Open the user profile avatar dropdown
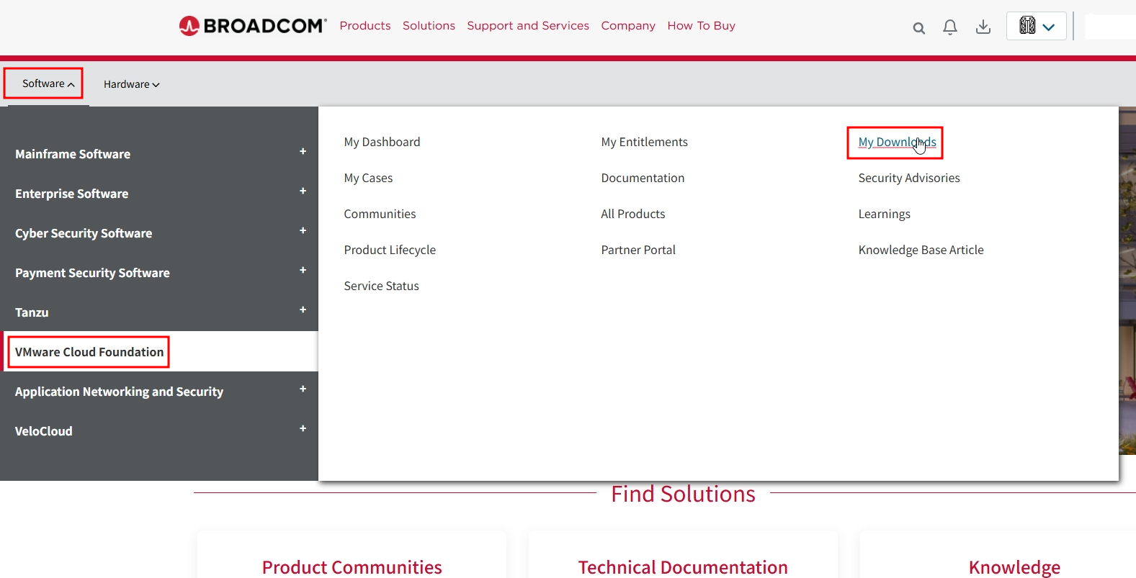This screenshot has height=578, width=1136. click(x=1036, y=26)
